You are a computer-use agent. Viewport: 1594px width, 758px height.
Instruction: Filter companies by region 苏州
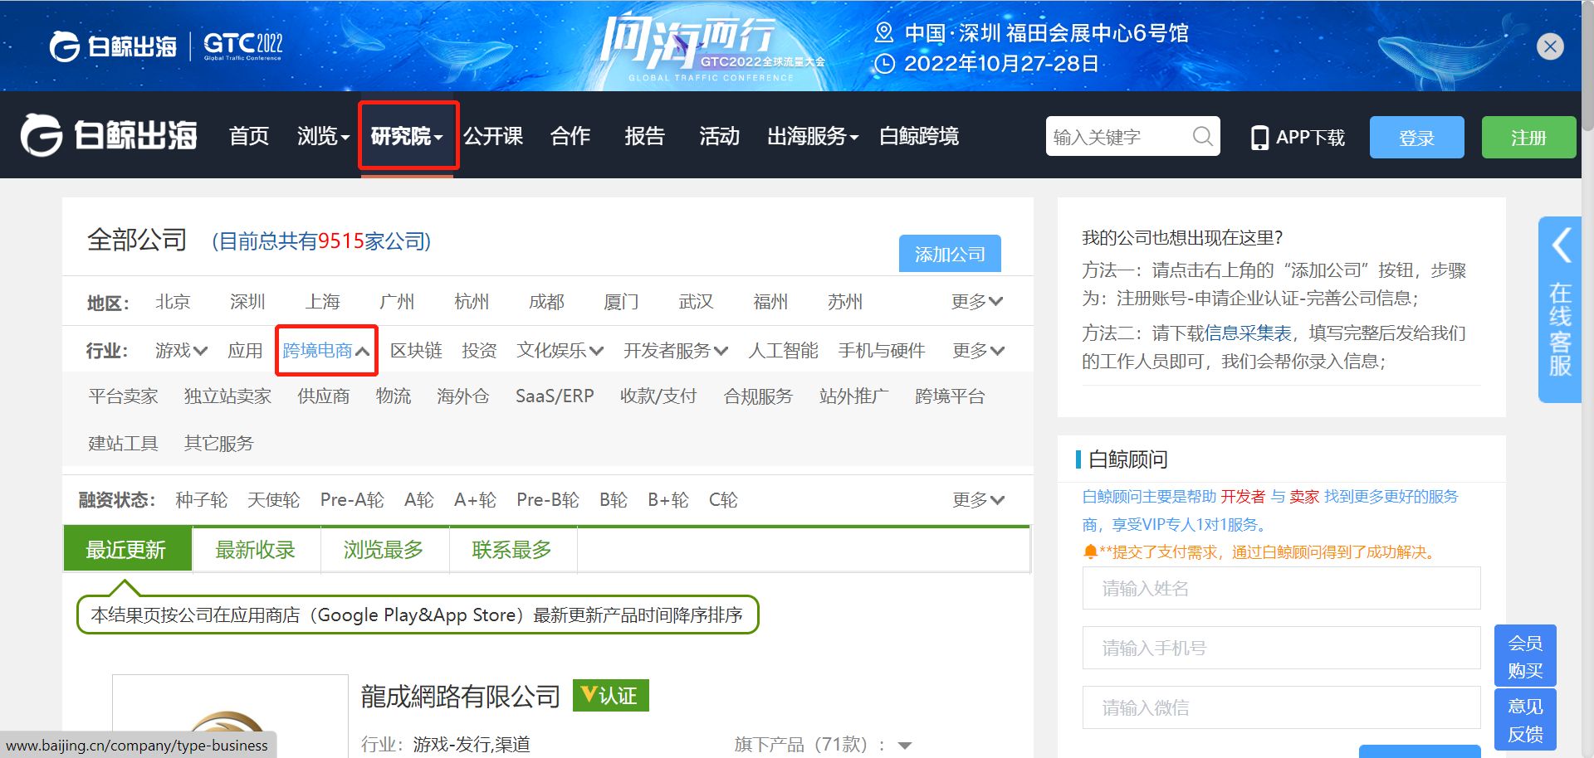pos(845,301)
